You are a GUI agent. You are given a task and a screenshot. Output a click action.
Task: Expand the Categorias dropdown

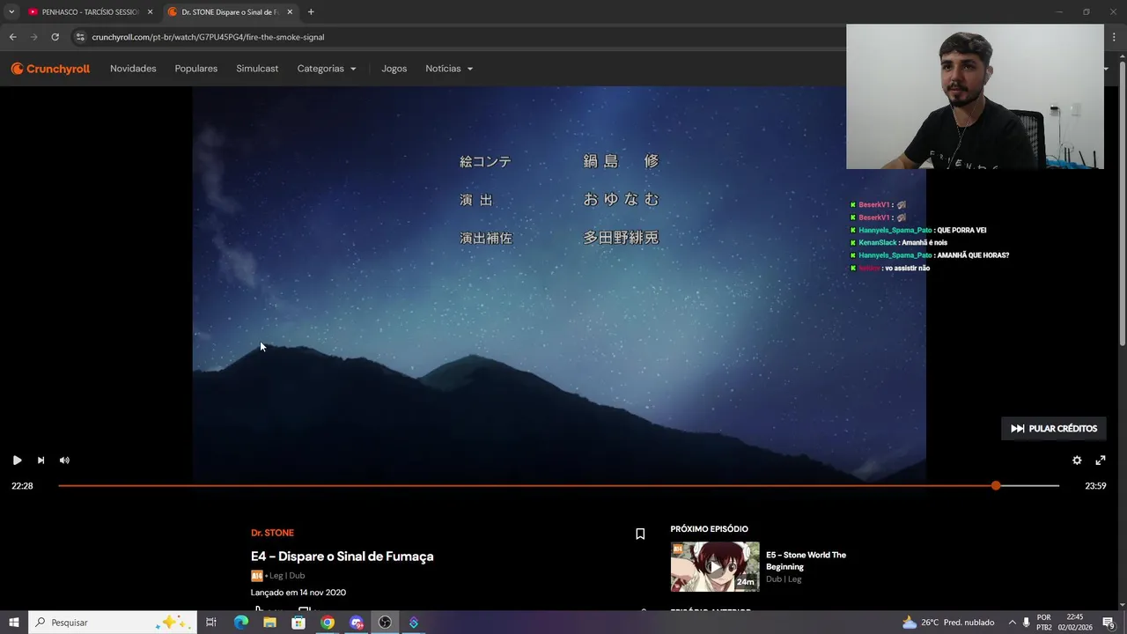[327, 69]
